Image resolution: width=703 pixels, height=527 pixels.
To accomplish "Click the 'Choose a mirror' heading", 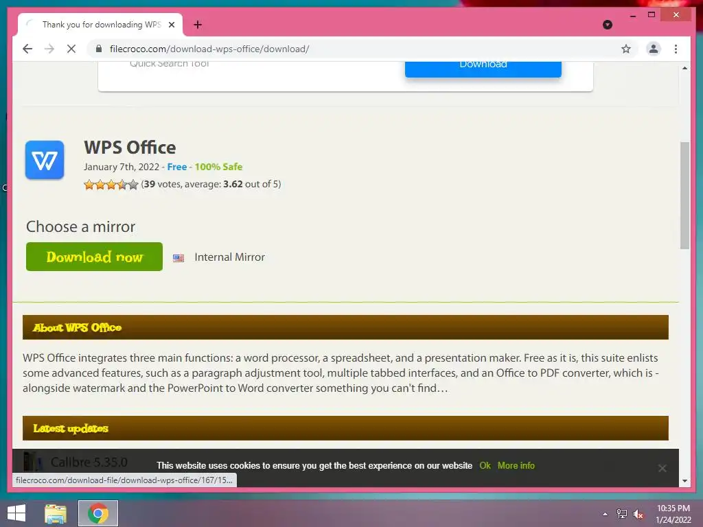I will (x=81, y=226).
